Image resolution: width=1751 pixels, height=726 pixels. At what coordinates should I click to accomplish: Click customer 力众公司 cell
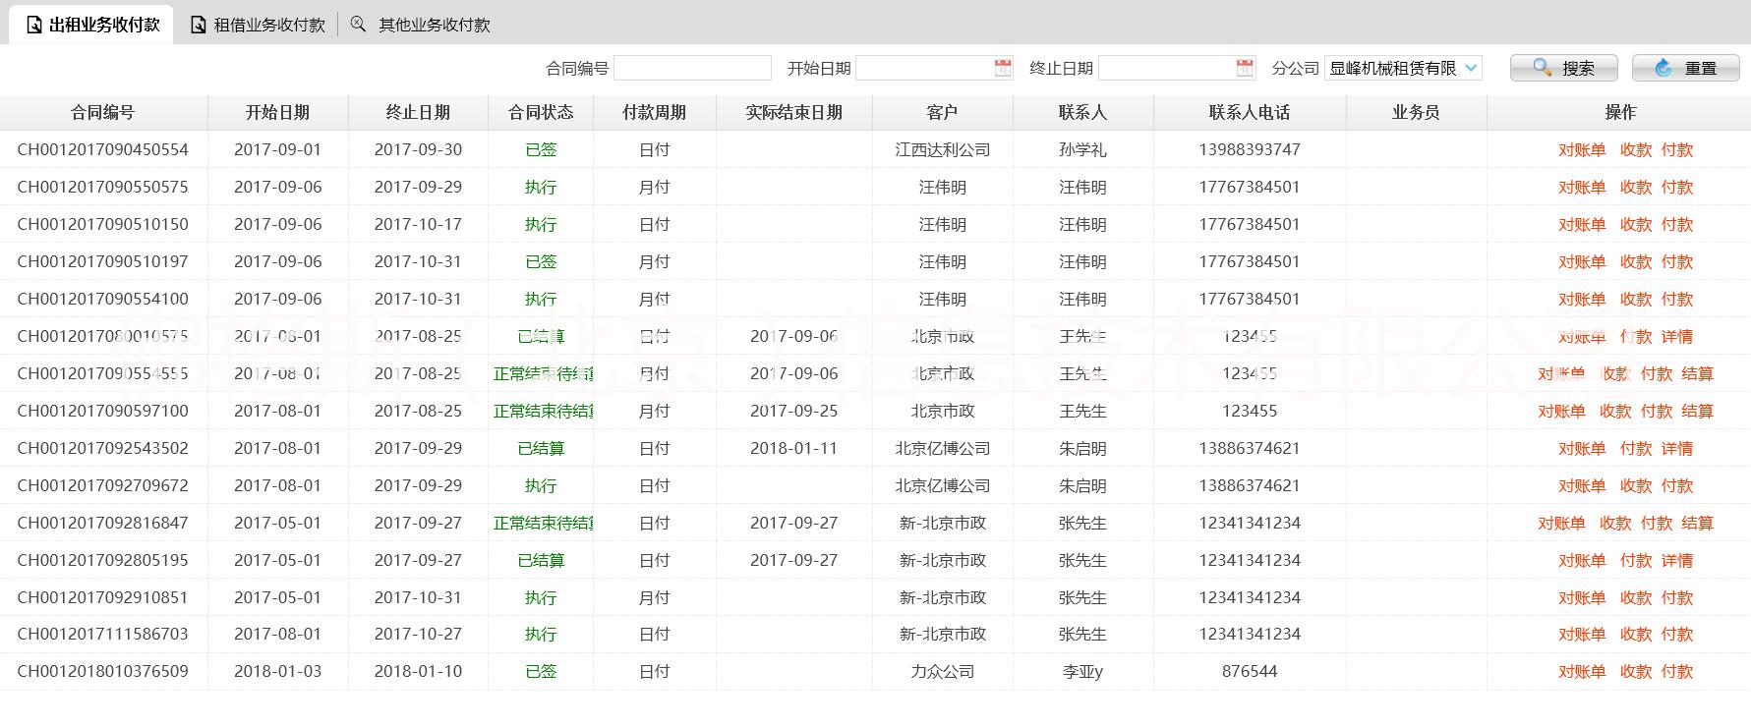[943, 671]
